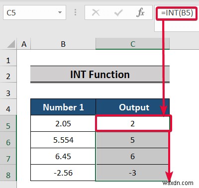Viewport: 199px width, 188px height.
Task: Click the Cancel X icon in formula bar
Action: click(x=96, y=12)
